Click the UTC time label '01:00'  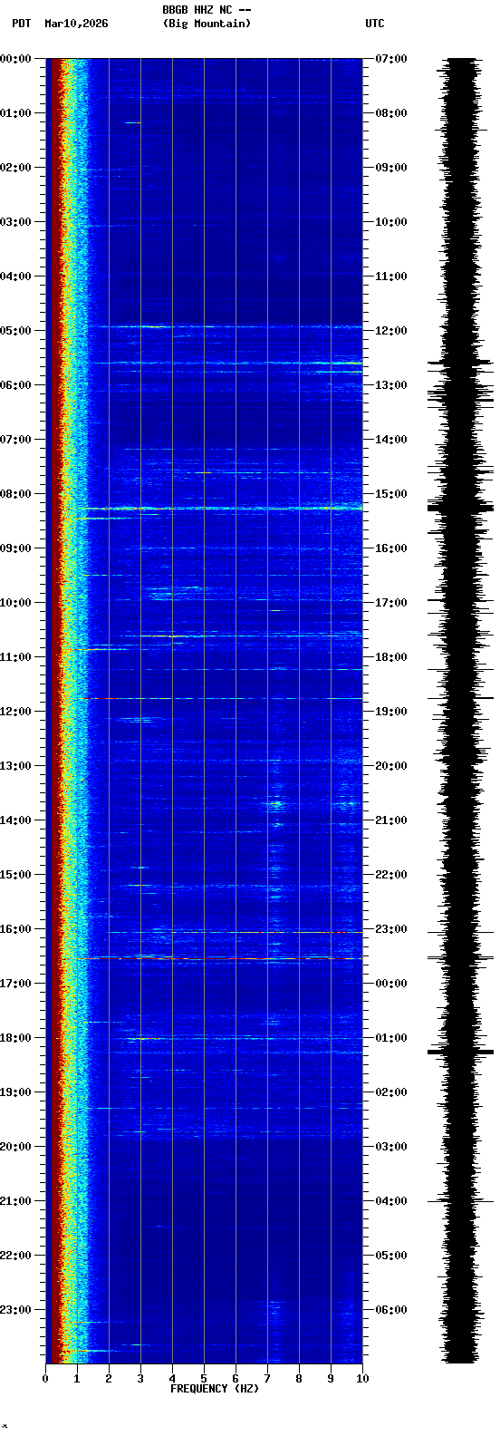391,1038
